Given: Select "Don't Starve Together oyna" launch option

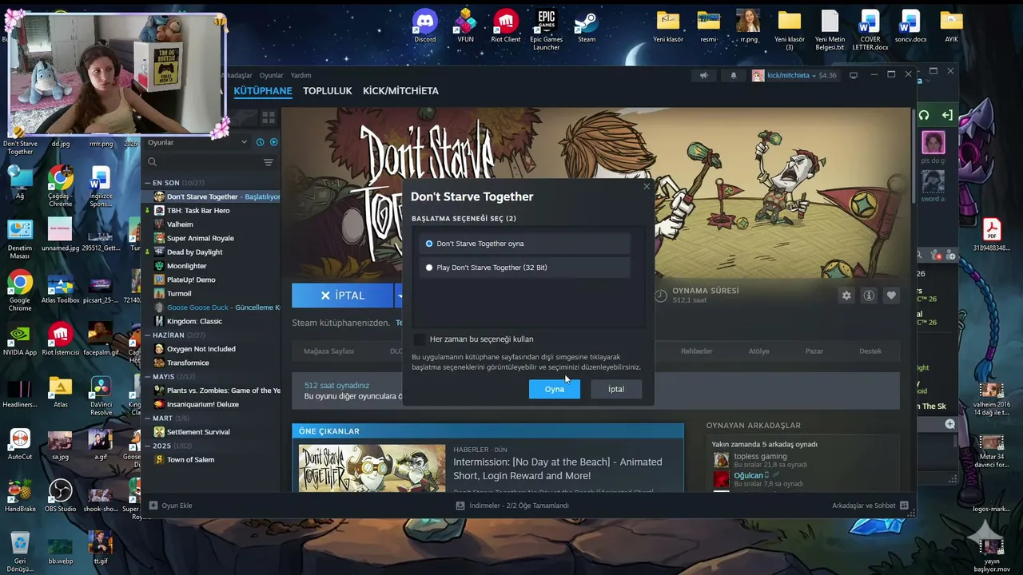Looking at the screenshot, I should (525, 244).
